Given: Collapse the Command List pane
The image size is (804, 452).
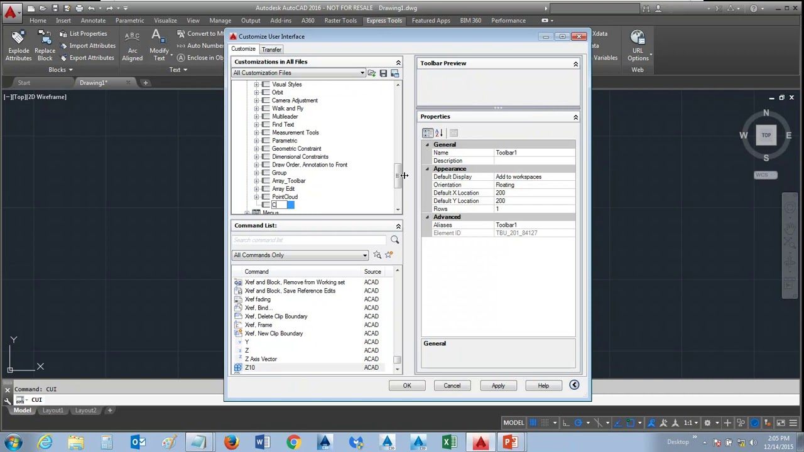Looking at the screenshot, I should click(398, 226).
